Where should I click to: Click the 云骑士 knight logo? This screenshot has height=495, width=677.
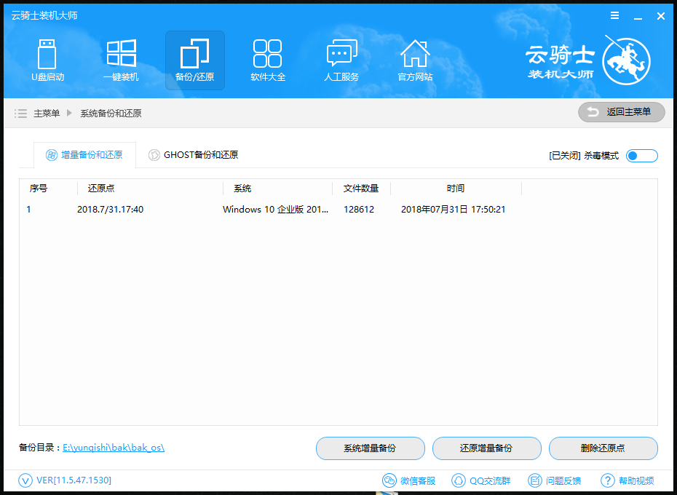626,60
